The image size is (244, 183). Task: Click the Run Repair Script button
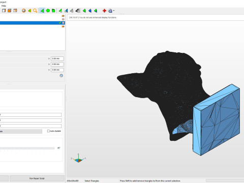[37, 178]
